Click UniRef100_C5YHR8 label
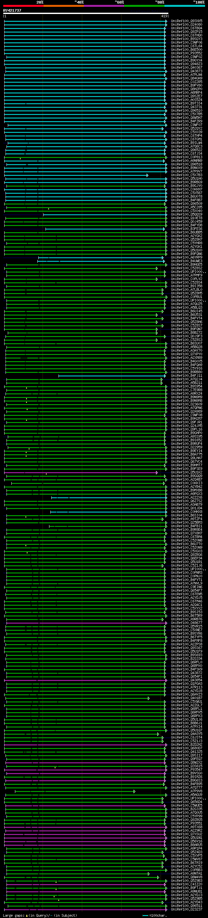This screenshot has width=208, height=918. (x=187, y=243)
